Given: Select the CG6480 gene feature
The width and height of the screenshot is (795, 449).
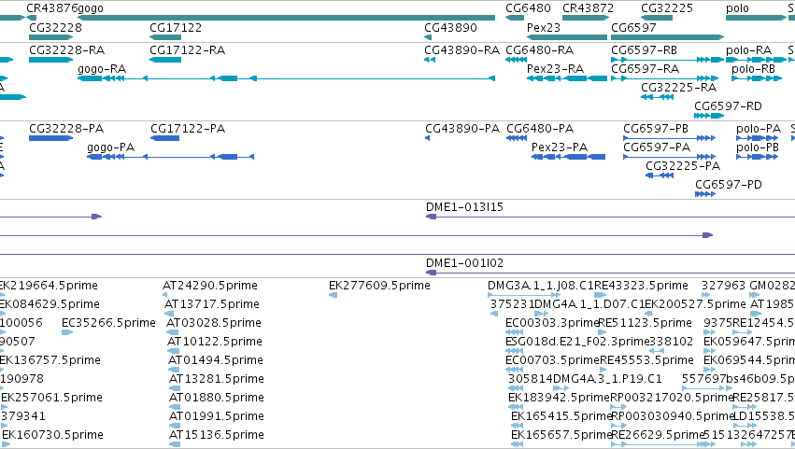Looking at the screenshot, I should [515, 18].
